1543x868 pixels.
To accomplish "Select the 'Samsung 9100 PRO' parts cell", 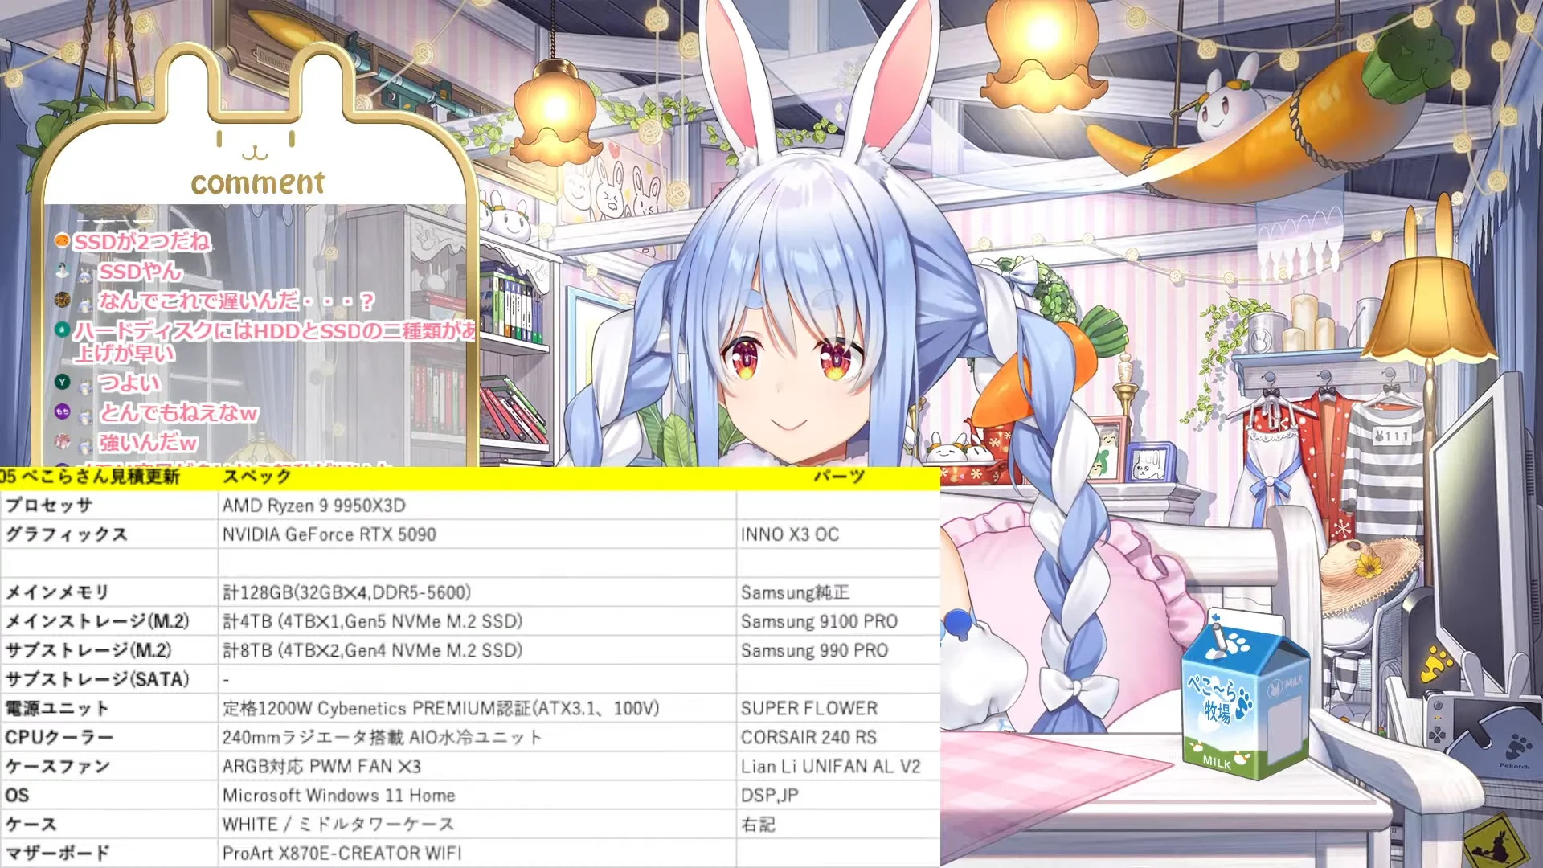I will coord(819,621).
